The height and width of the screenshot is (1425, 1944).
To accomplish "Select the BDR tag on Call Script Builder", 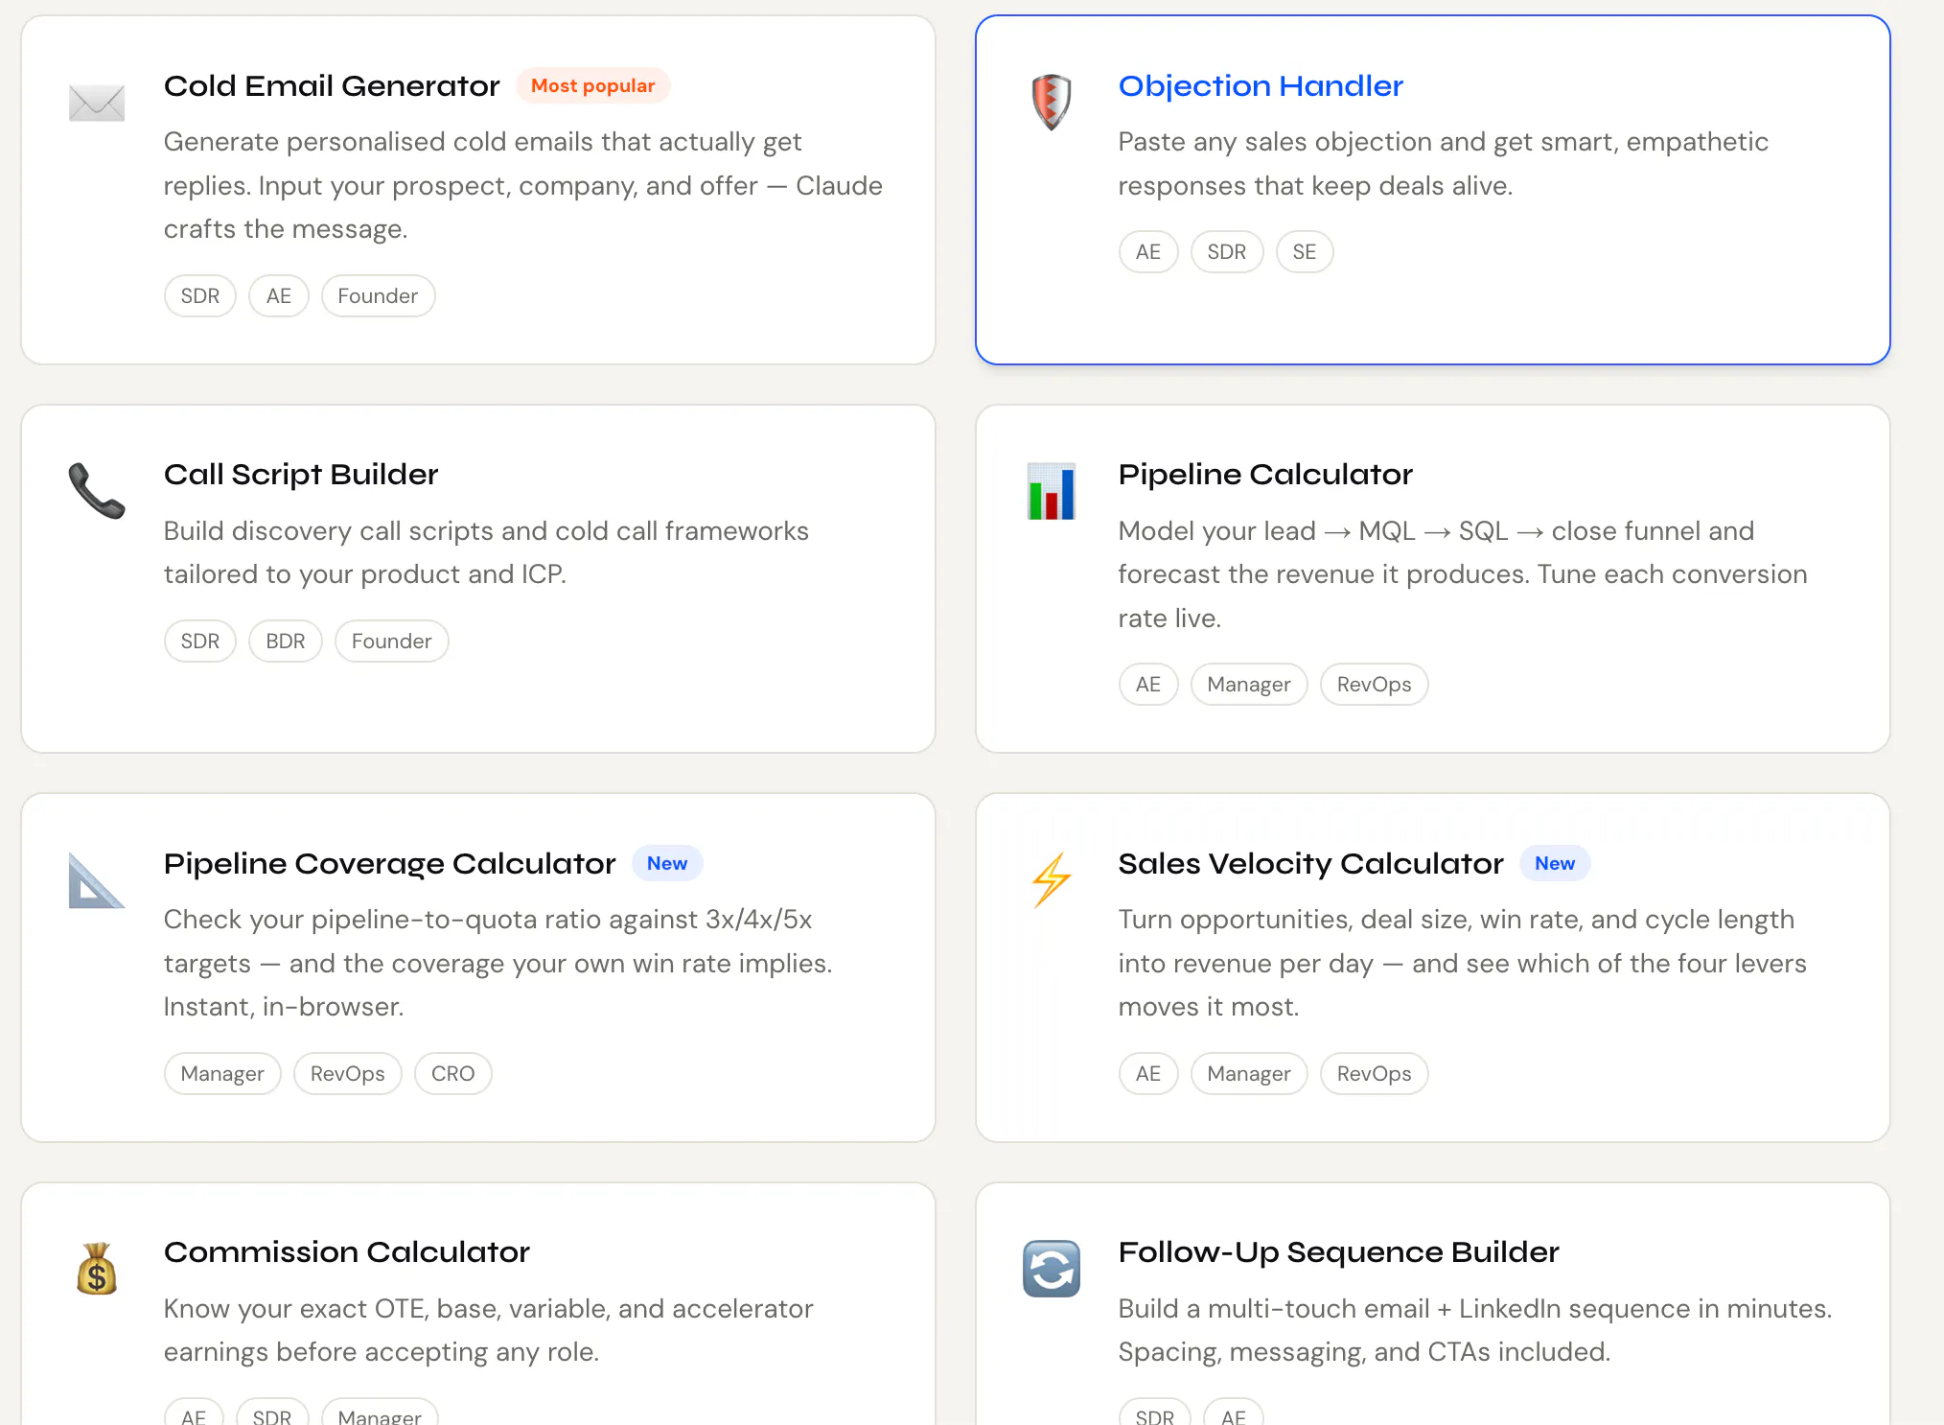I will 286,642.
